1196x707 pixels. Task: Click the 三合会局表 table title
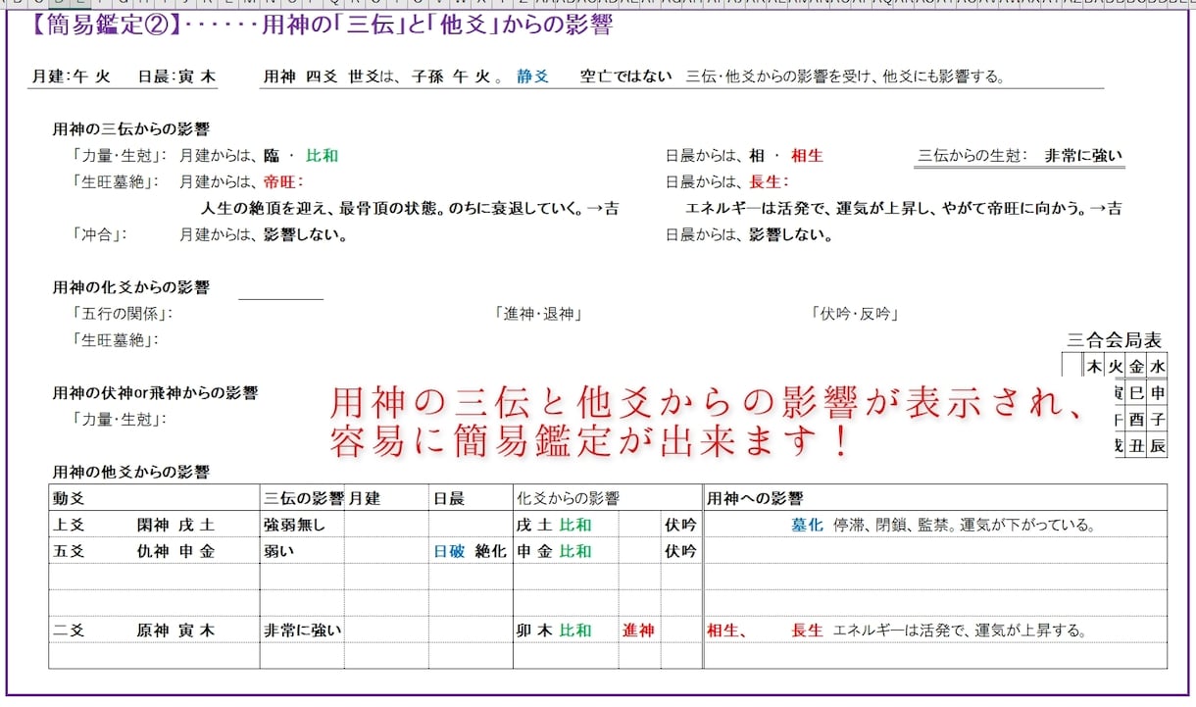point(1116,340)
